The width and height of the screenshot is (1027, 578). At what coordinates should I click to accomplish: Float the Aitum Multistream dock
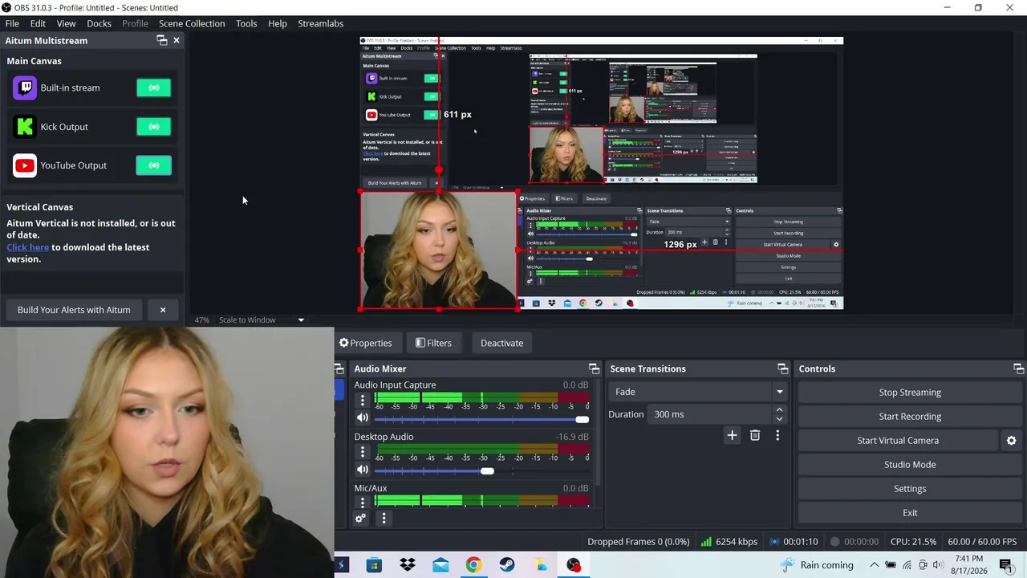(x=161, y=40)
